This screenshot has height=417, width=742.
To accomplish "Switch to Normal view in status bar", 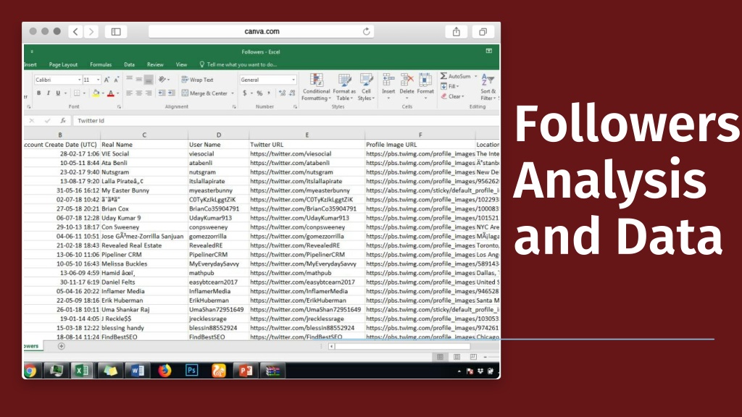I will tap(440, 357).
